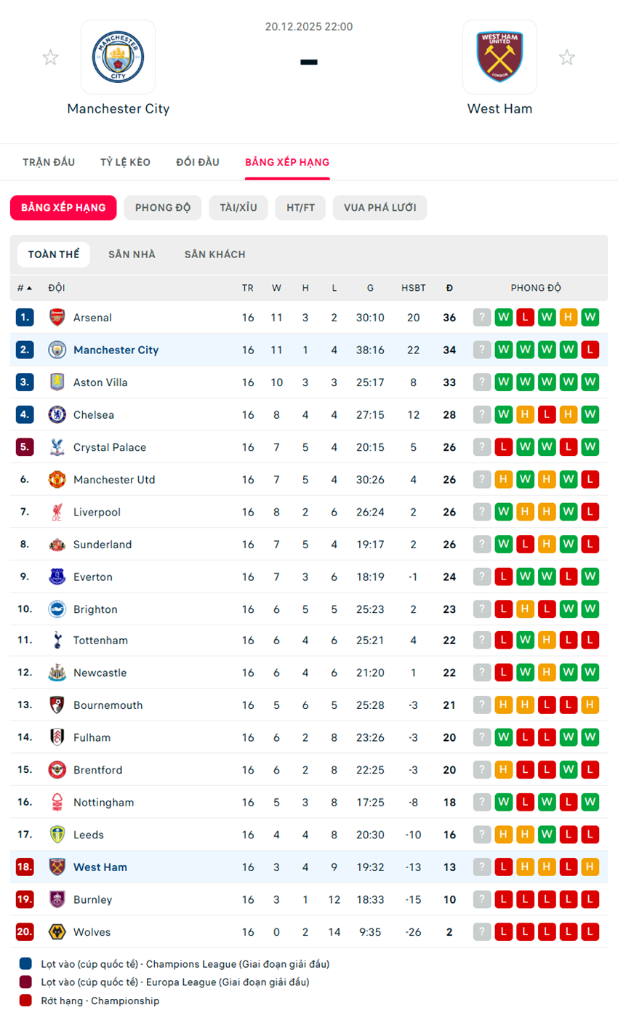Click the Arsenal logo in standings table
The width and height of the screenshot is (618, 1015).
[57, 317]
